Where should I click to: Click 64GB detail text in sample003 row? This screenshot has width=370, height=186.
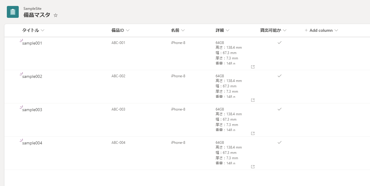220,109
